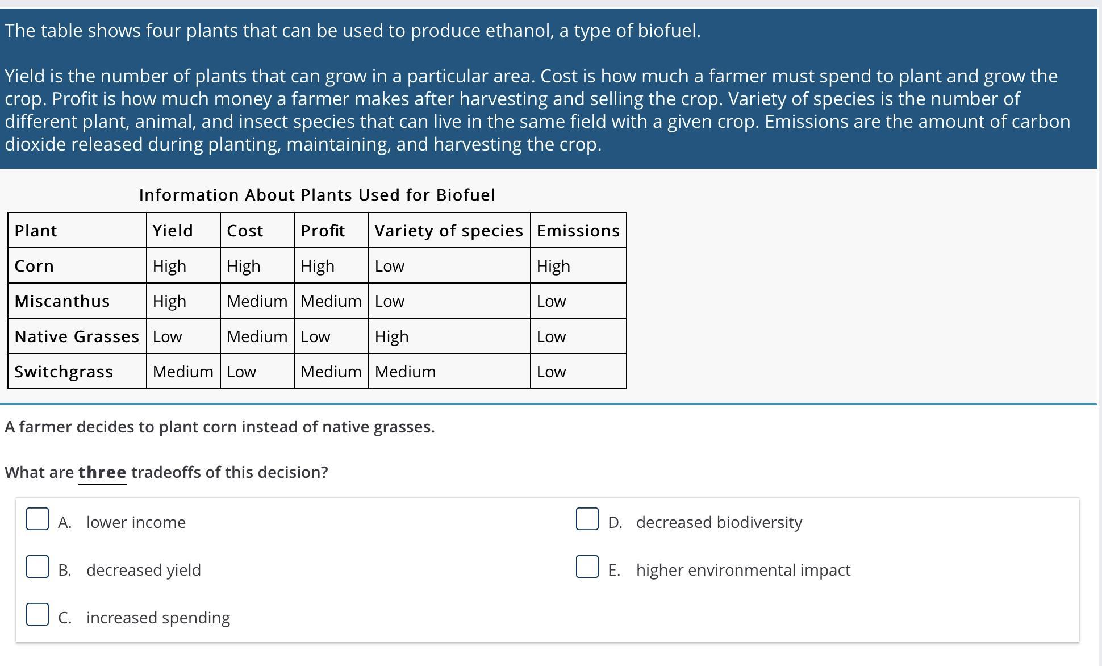
Task: Click the "Emissions" column header
Action: click(578, 231)
